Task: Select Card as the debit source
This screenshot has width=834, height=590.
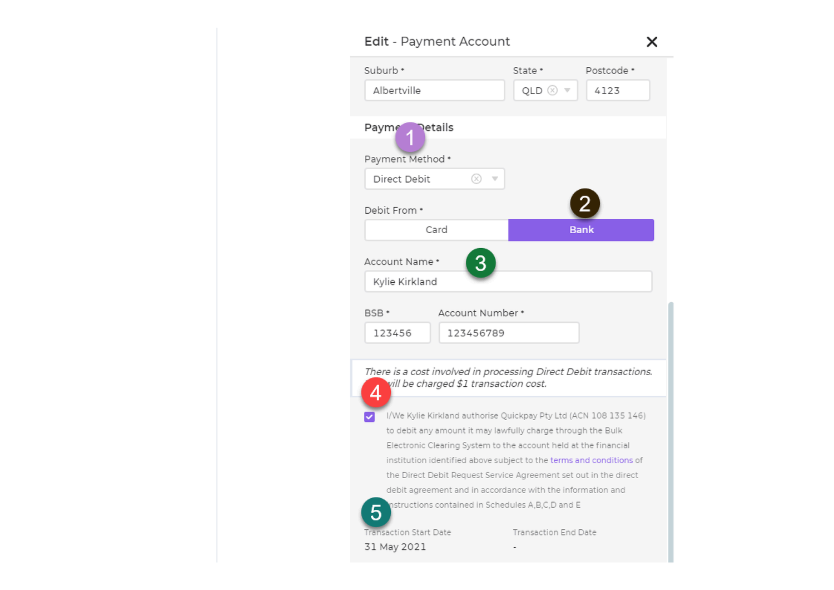Action: coord(436,229)
